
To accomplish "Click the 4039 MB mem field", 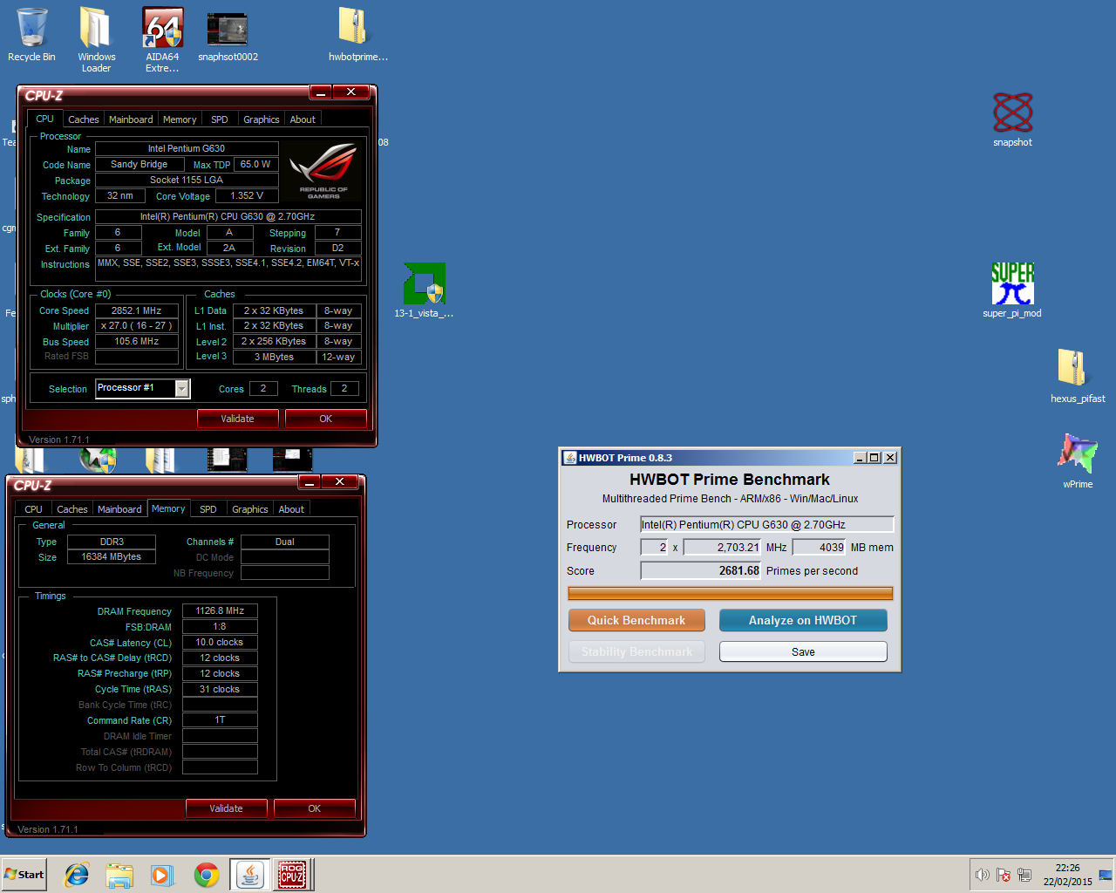I will point(819,547).
